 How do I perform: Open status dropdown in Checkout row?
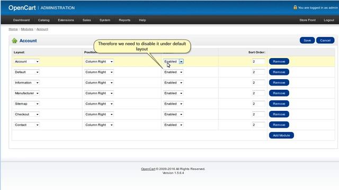pos(173,114)
